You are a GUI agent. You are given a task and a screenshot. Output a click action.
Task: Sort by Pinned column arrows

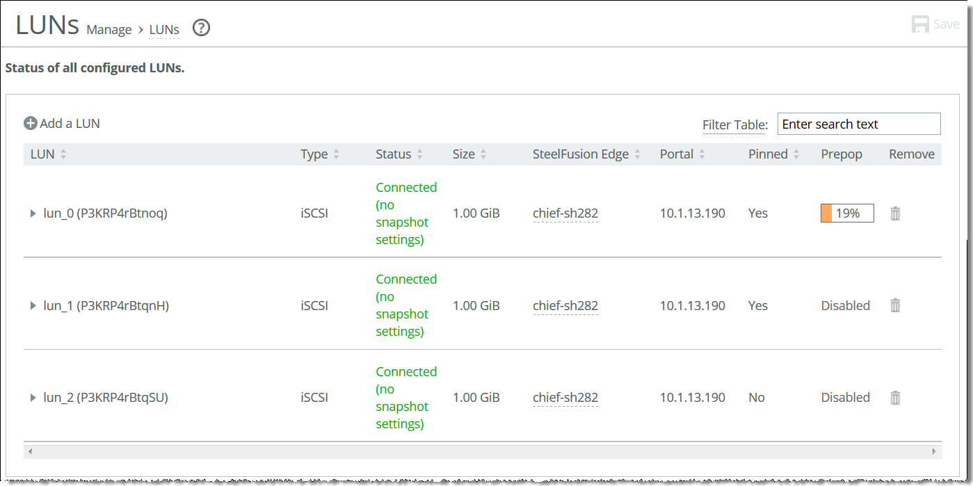797,154
